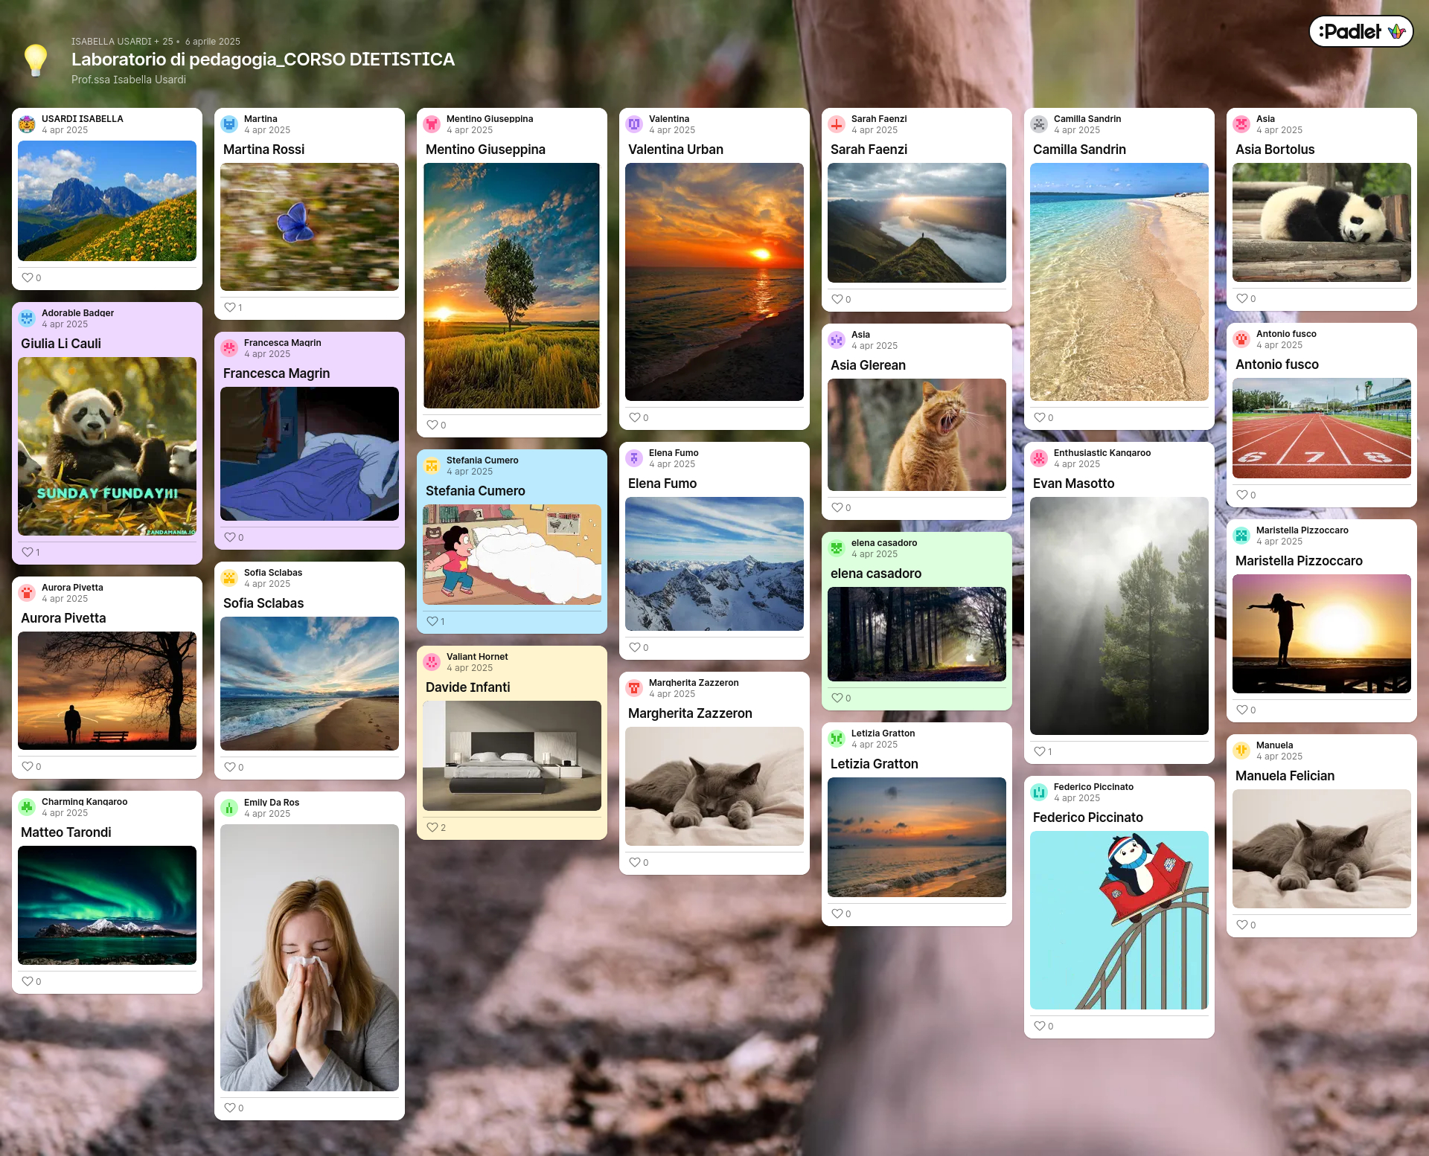Image resolution: width=1429 pixels, height=1156 pixels.
Task: Click Federico Piccinato's teal avatar icon
Action: point(1039,791)
